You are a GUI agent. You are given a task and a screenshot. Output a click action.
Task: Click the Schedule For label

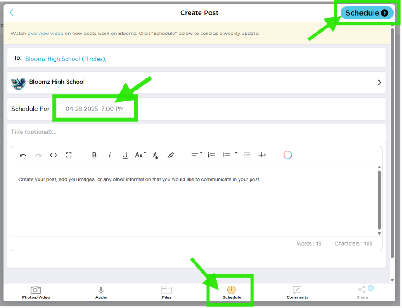point(30,109)
